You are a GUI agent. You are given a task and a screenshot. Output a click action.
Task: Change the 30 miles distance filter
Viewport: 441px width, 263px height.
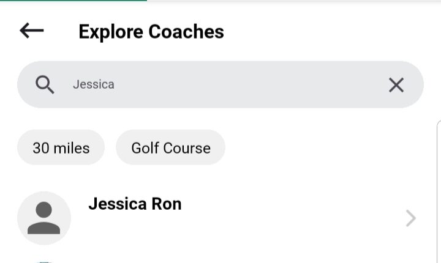(61, 148)
